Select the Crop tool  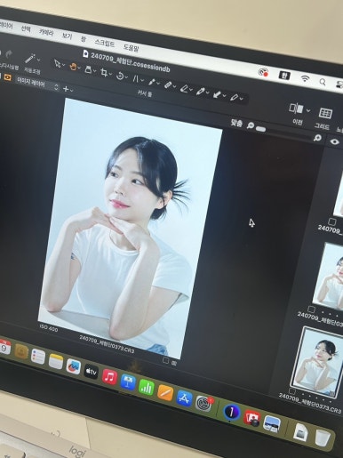tap(104, 72)
